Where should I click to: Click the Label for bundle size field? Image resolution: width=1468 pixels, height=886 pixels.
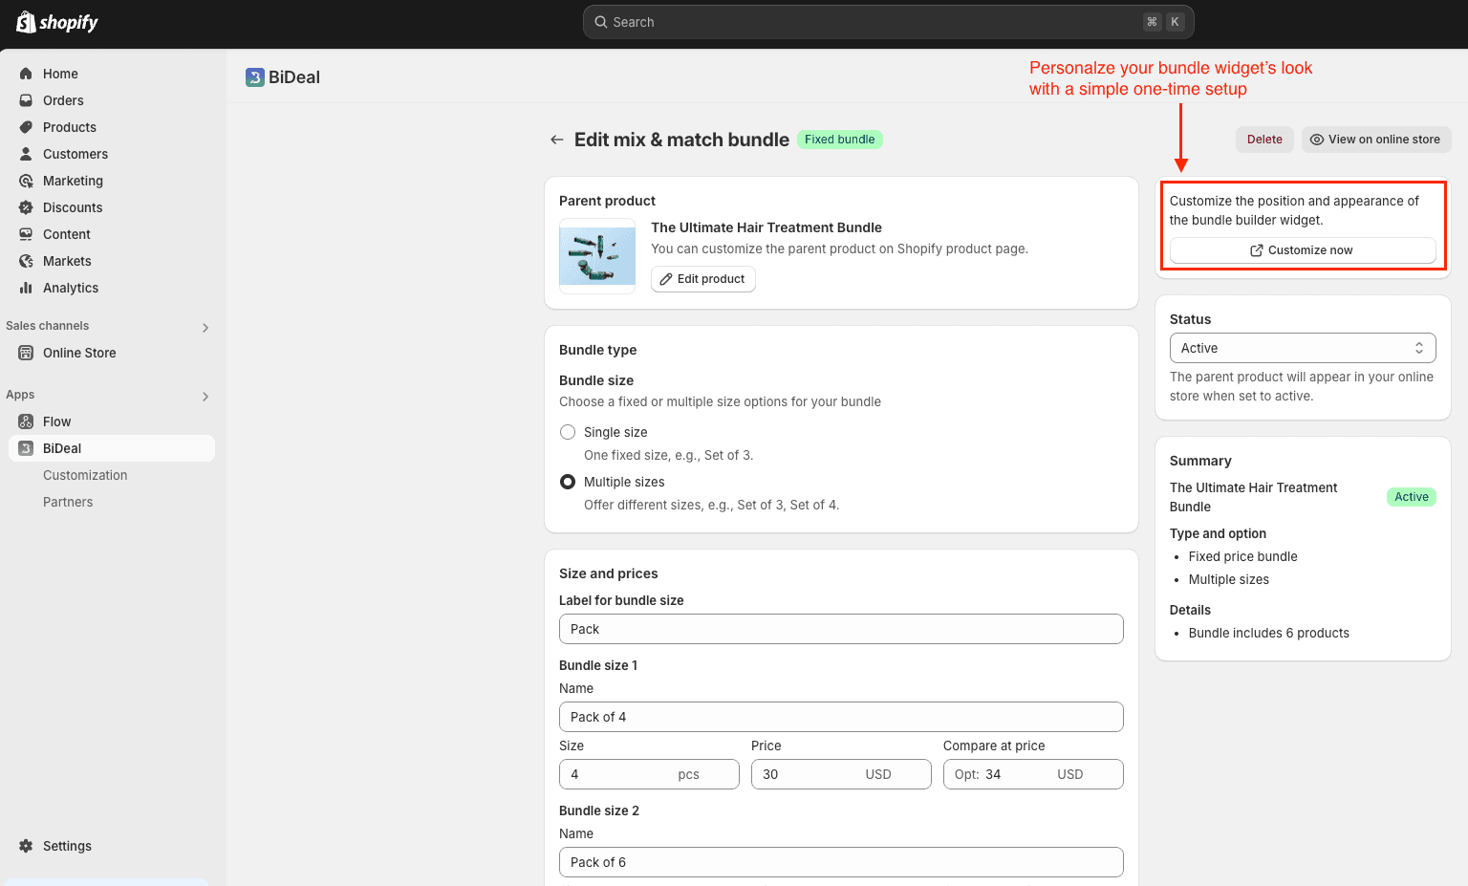[x=841, y=629]
